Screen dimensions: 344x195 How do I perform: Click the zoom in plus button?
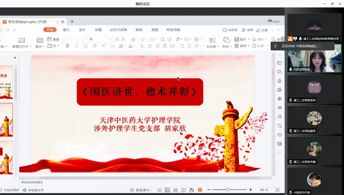[x=251, y=190]
